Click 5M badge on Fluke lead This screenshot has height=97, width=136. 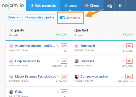(x=64, y=92)
